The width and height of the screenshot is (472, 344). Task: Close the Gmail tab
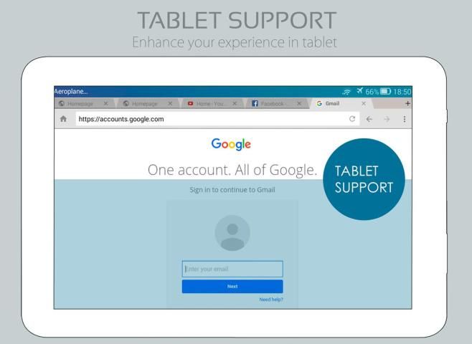coord(364,103)
